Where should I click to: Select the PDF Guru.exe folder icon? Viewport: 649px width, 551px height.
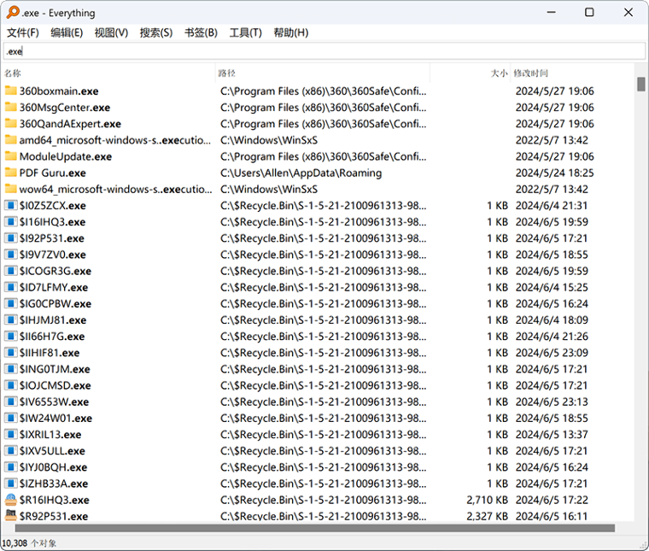coord(11,173)
